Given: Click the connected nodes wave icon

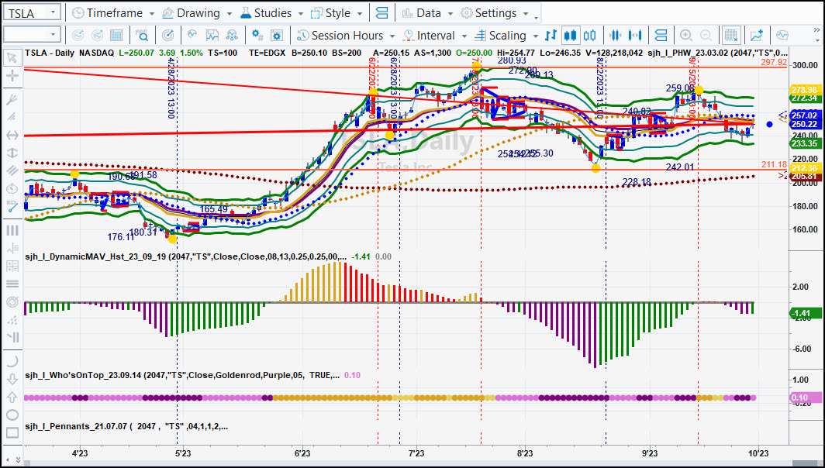Looking at the screenshot, I should (232, 35).
